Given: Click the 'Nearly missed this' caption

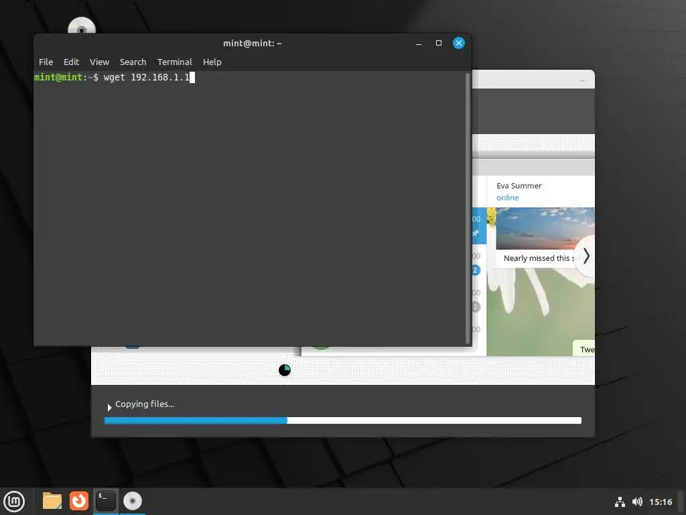Looking at the screenshot, I should click(x=539, y=258).
